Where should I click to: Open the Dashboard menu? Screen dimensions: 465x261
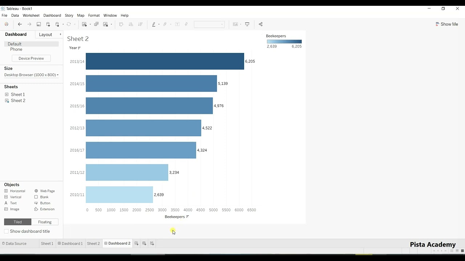[52, 15]
